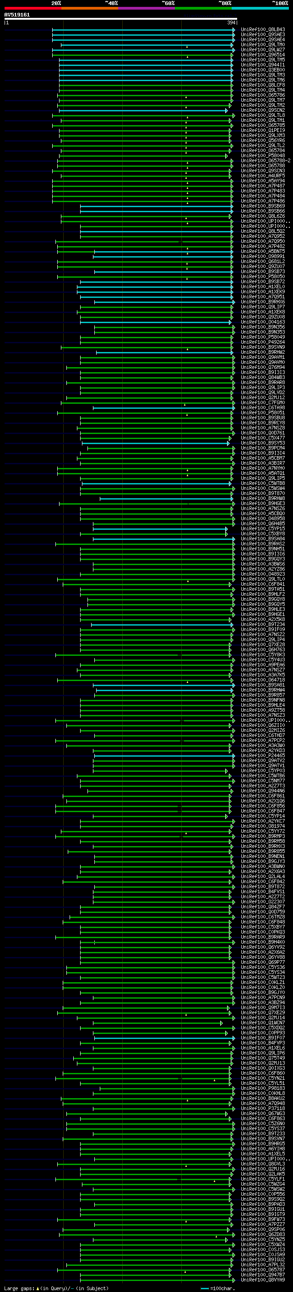The width and height of the screenshot is (293, 1292).
Task: Click the red ~20% identity legend segment
Action: pyautogui.click(x=33, y=8)
